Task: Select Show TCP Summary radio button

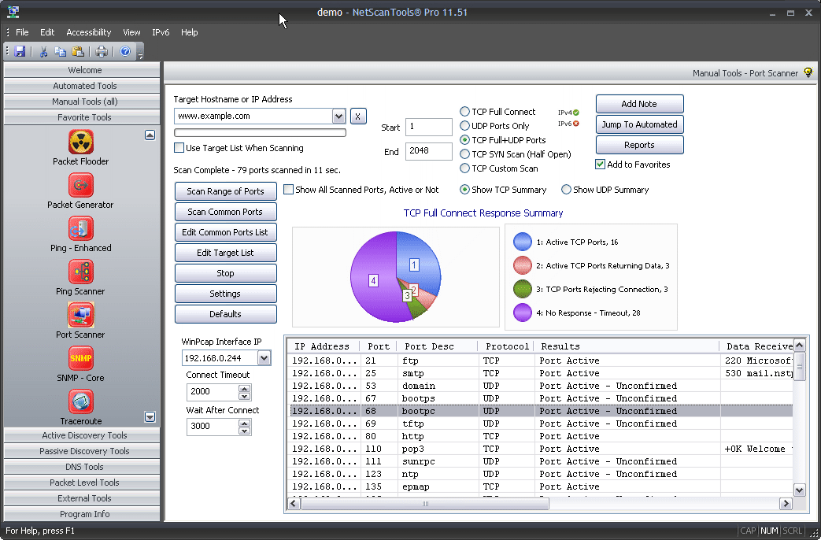Action: (x=464, y=190)
